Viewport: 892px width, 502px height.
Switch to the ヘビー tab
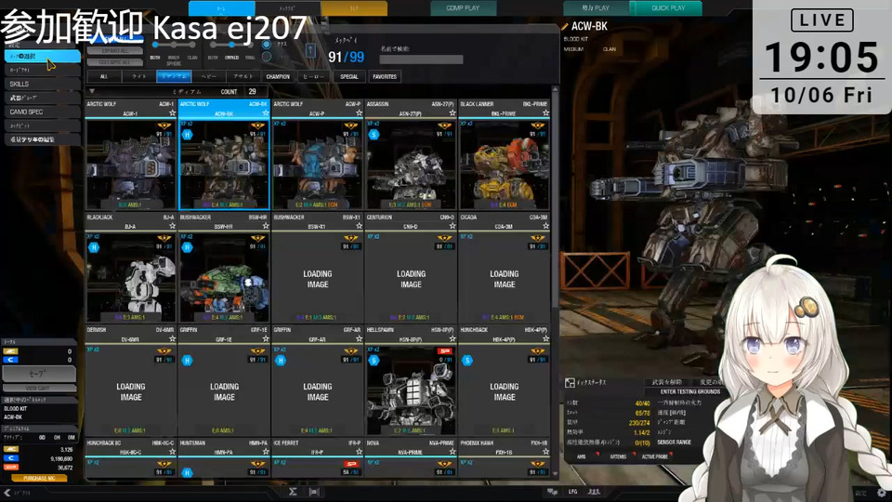click(x=209, y=76)
